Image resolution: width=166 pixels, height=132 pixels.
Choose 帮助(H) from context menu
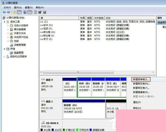pyautogui.click(x=137, y=108)
